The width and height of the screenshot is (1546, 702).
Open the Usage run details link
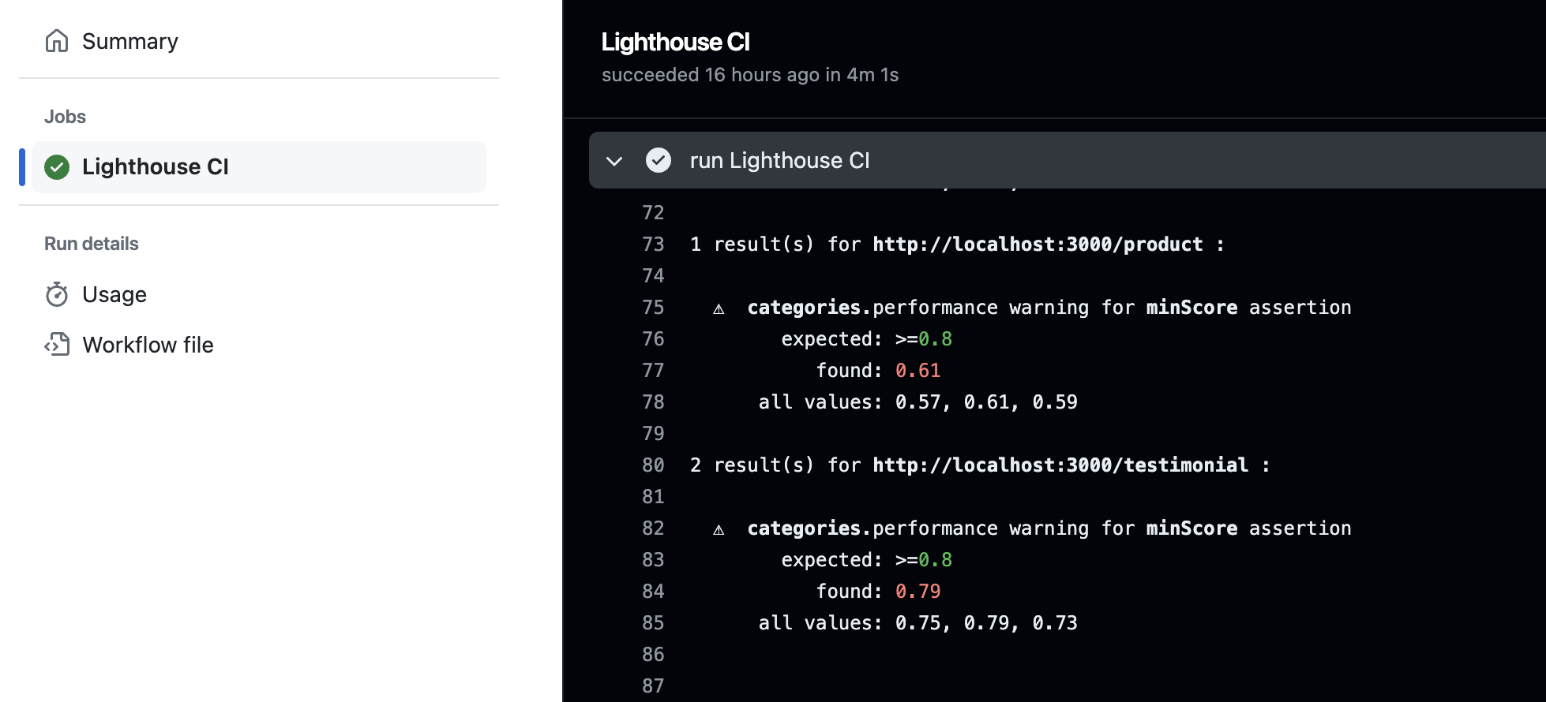coord(114,294)
